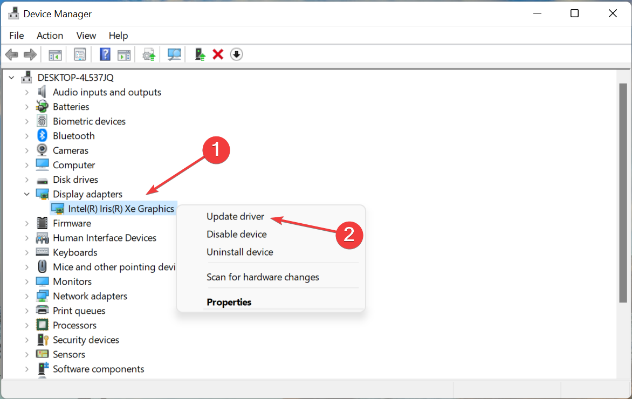
Task: Click the Scan for Hardware Changes magnifier icon
Action: point(174,54)
